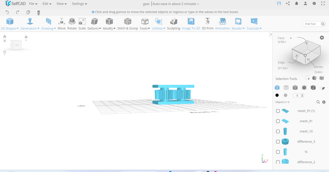Check the mesh_91 (1) object checkbox
Viewport: 329px width, 172px height.
(278, 111)
